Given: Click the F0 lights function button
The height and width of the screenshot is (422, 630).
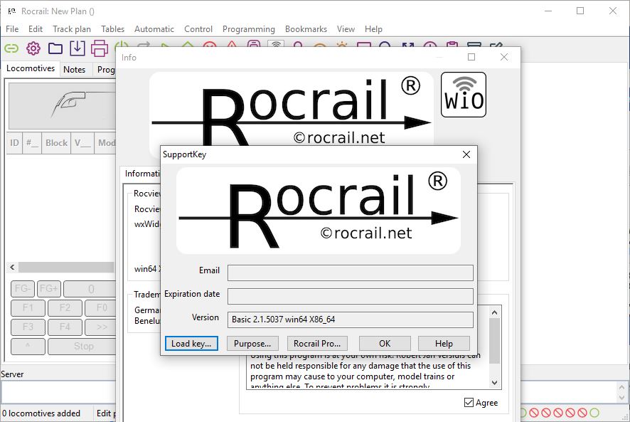Looking at the screenshot, I should pyautogui.click(x=100, y=307).
